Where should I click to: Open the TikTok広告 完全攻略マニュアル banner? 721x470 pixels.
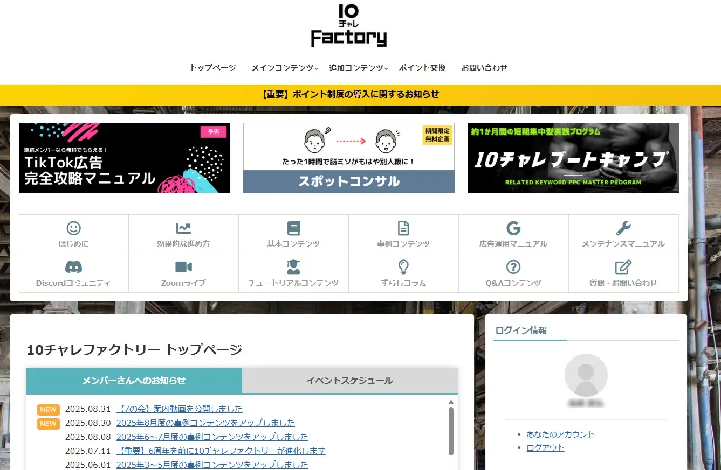[125, 158]
